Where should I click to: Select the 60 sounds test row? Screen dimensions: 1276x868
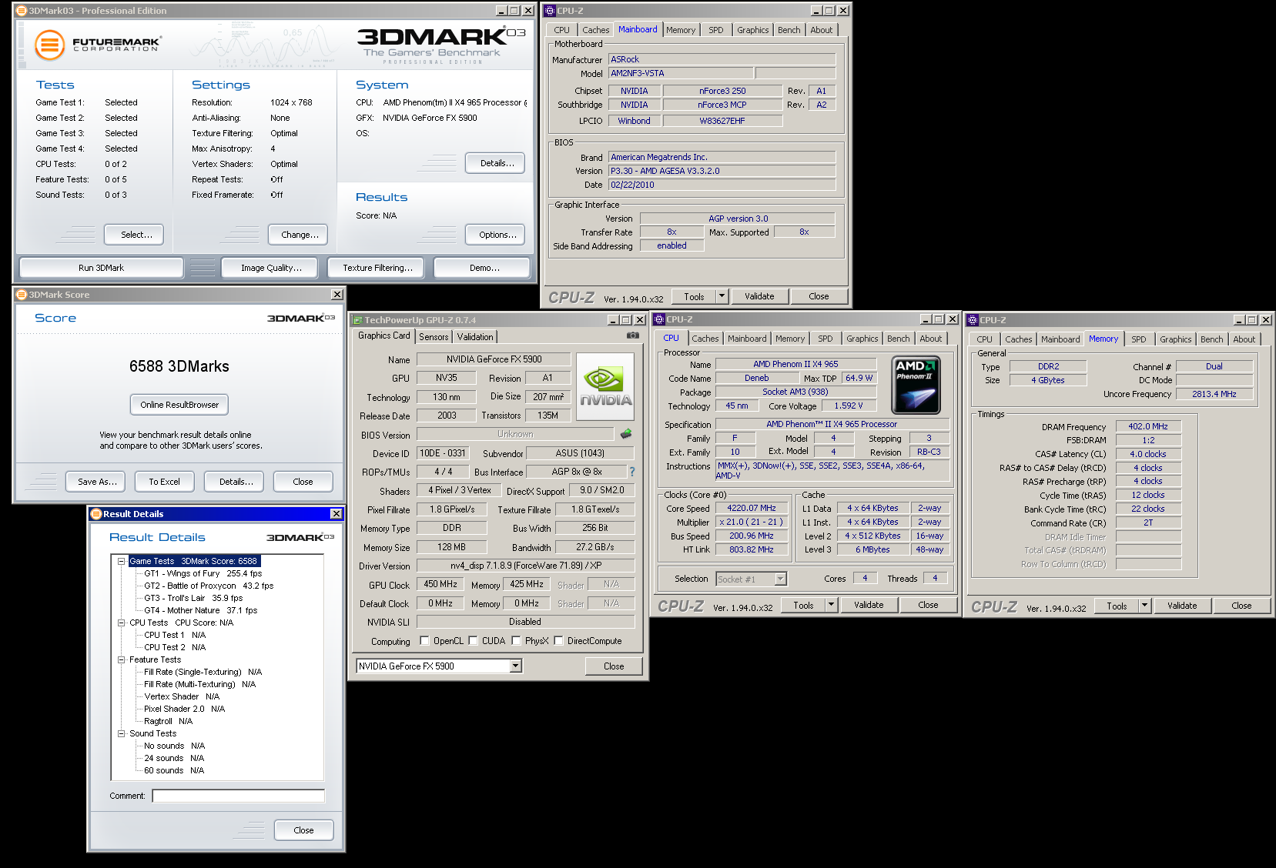[x=174, y=770]
